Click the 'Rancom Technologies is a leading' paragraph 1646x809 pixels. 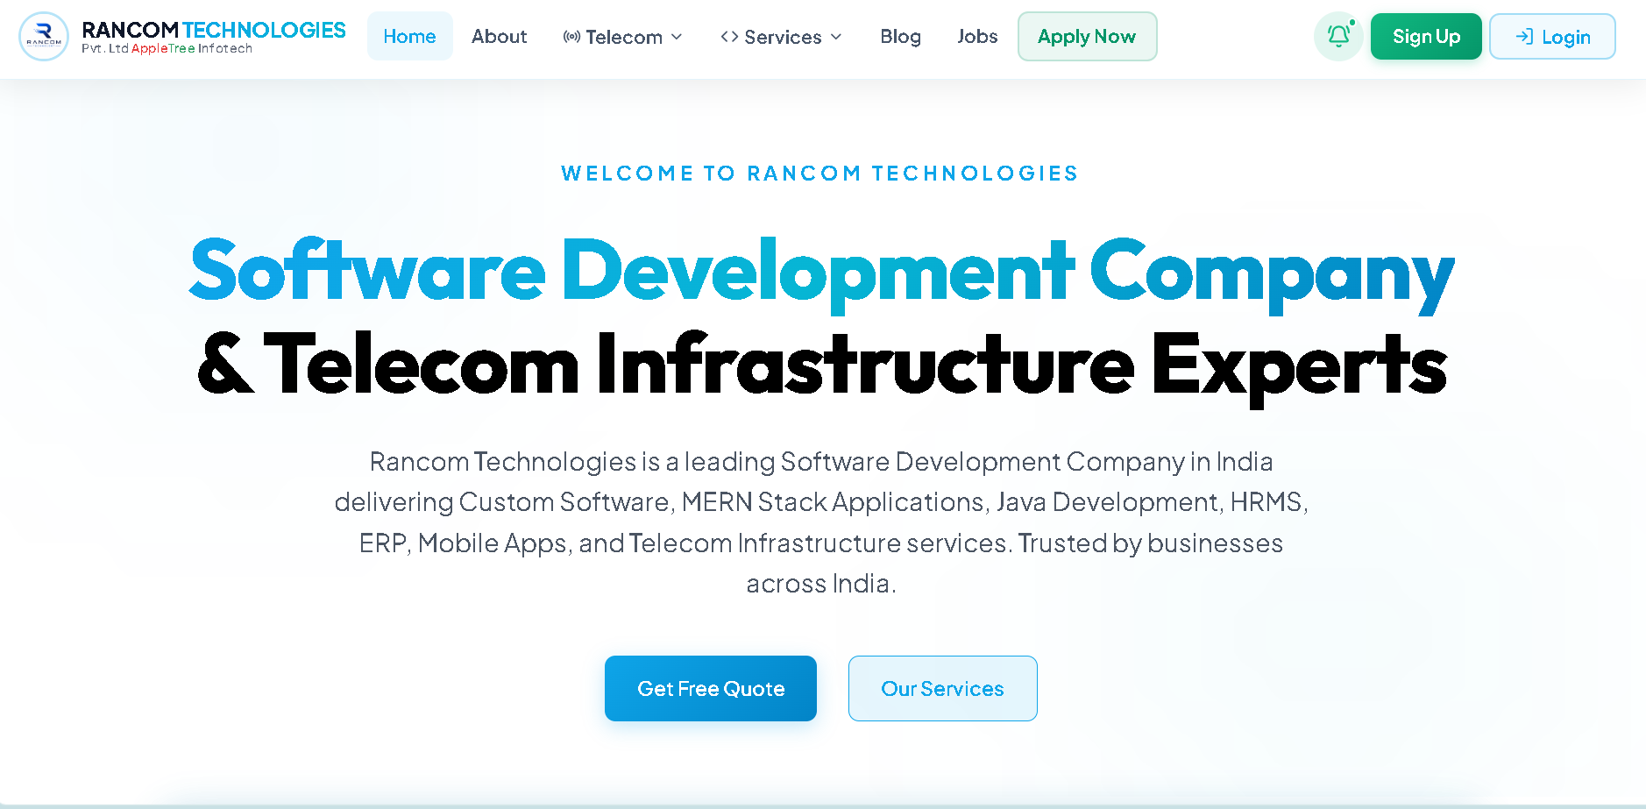[821, 522]
